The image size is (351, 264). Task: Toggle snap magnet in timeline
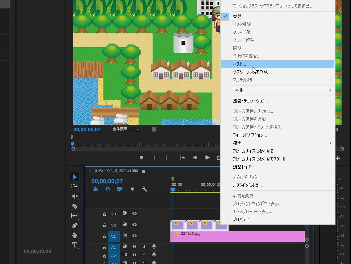pos(107,189)
